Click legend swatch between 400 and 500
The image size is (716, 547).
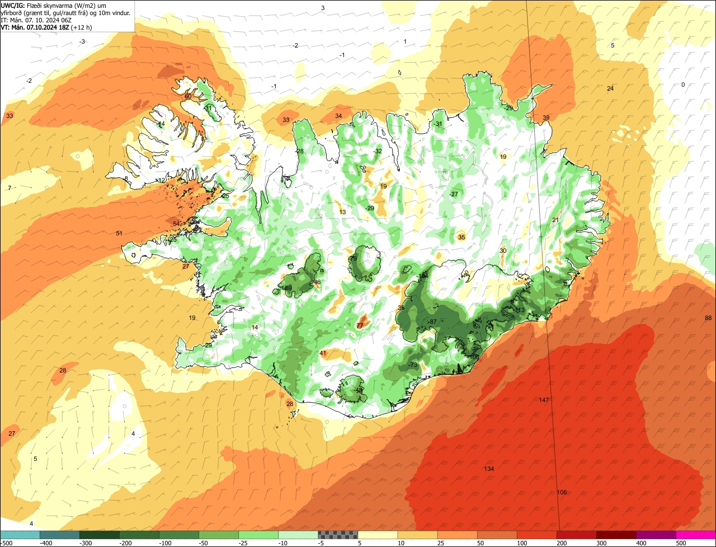point(656,535)
